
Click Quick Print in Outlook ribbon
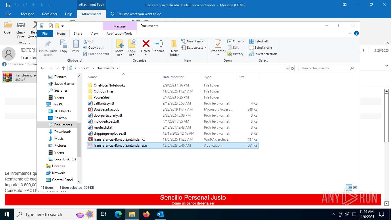(21, 30)
